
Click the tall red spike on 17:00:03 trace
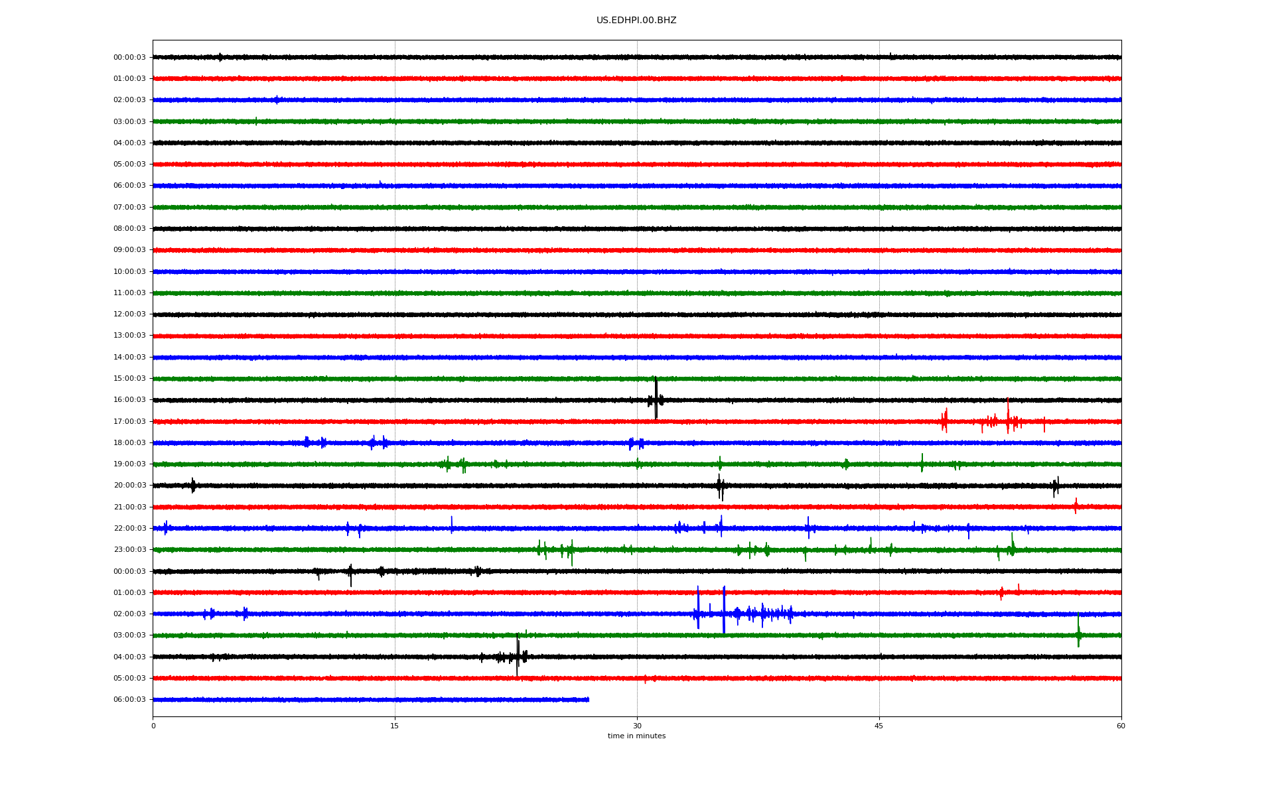(x=1007, y=417)
